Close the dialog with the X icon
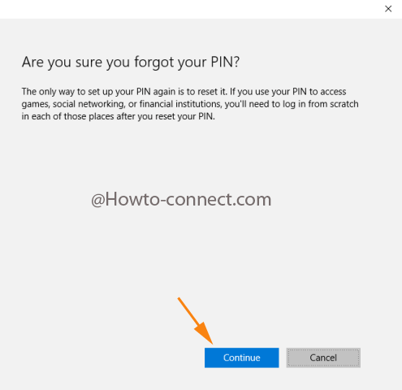Image resolution: width=402 pixels, height=390 pixels. tap(388, 9)
